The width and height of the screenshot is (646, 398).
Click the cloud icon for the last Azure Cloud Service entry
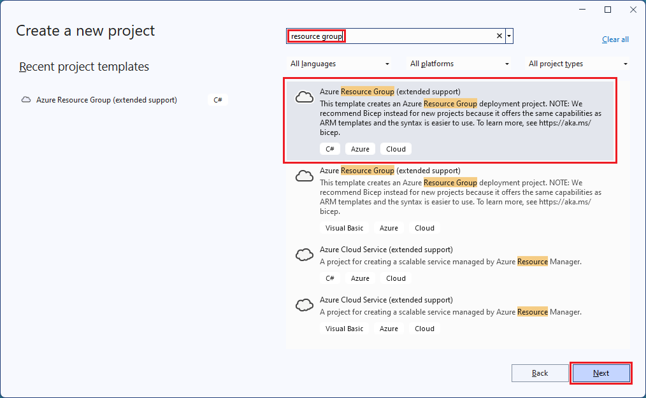coord(304,304)
